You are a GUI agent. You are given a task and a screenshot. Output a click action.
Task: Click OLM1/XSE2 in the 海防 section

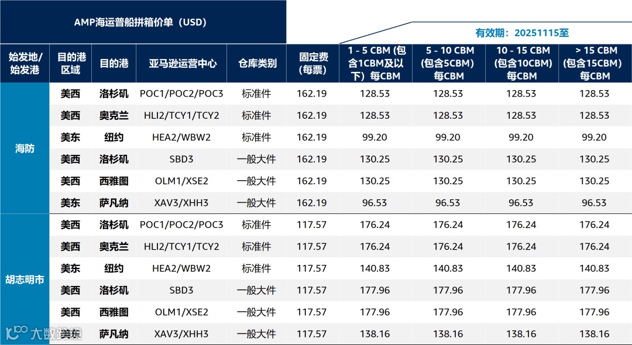tap(181, 181)
